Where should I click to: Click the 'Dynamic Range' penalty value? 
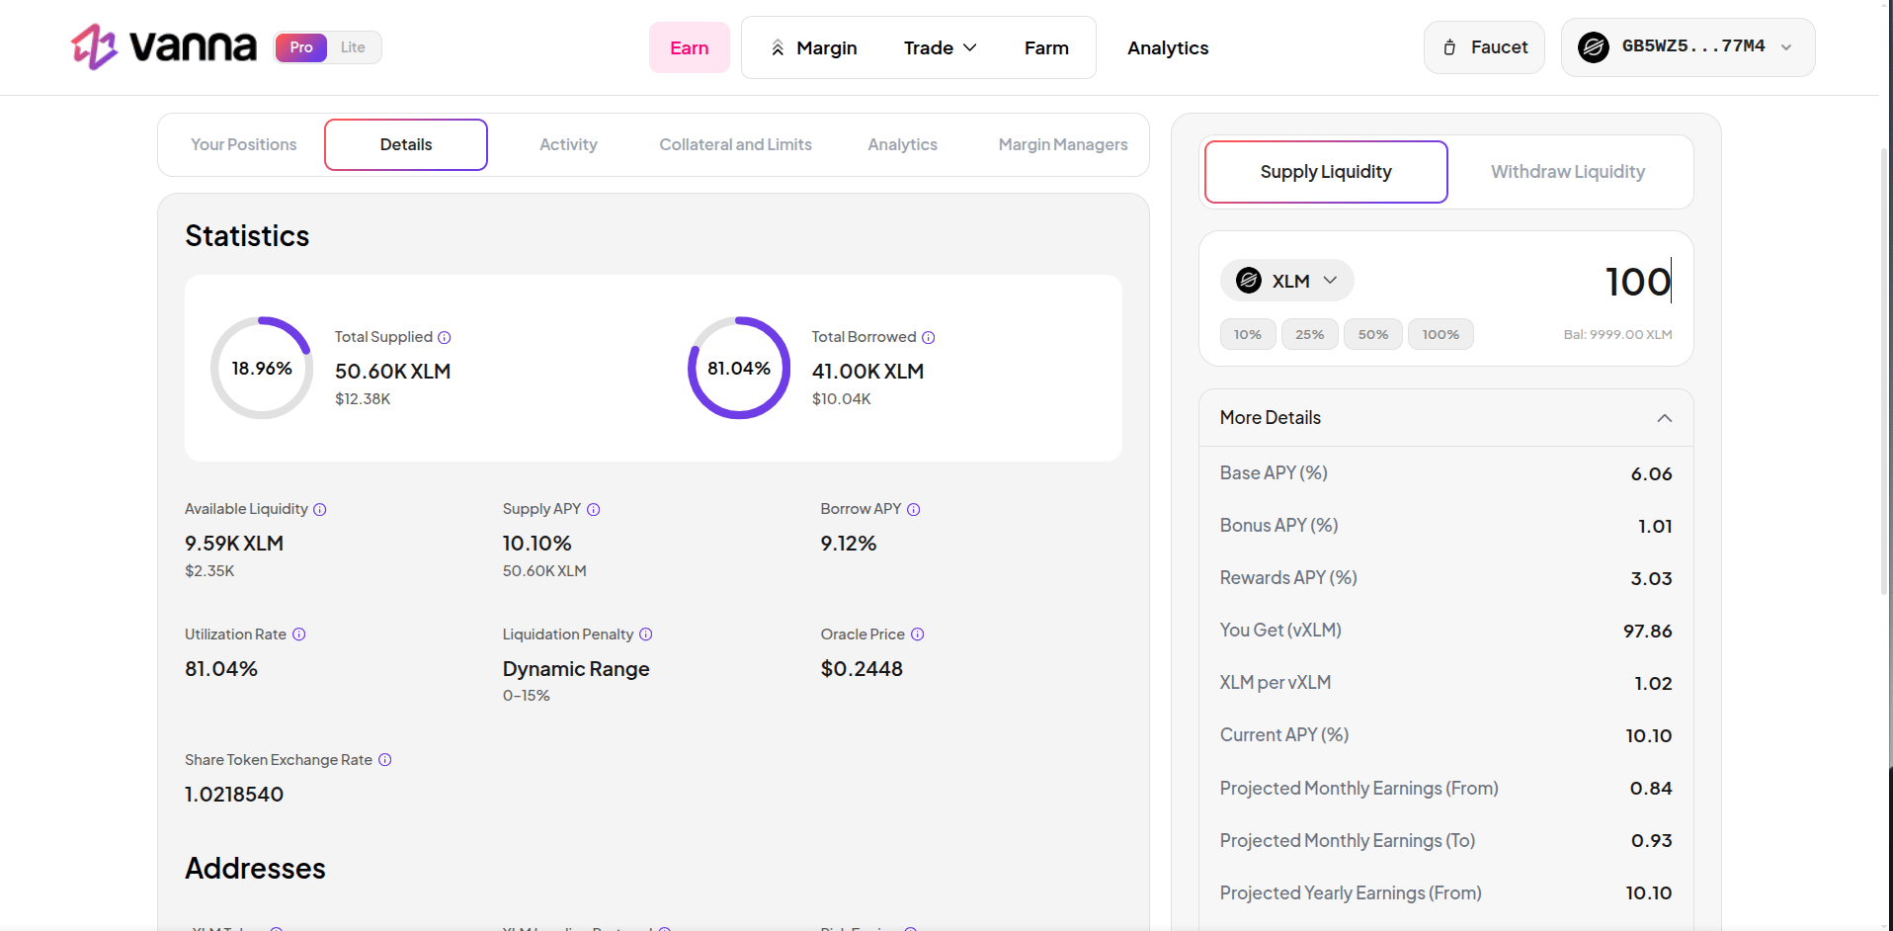coord(576,669)
